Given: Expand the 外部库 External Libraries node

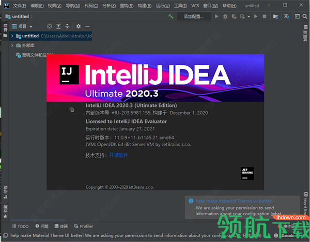Looking at the screenshot, I should coord(12,46).
